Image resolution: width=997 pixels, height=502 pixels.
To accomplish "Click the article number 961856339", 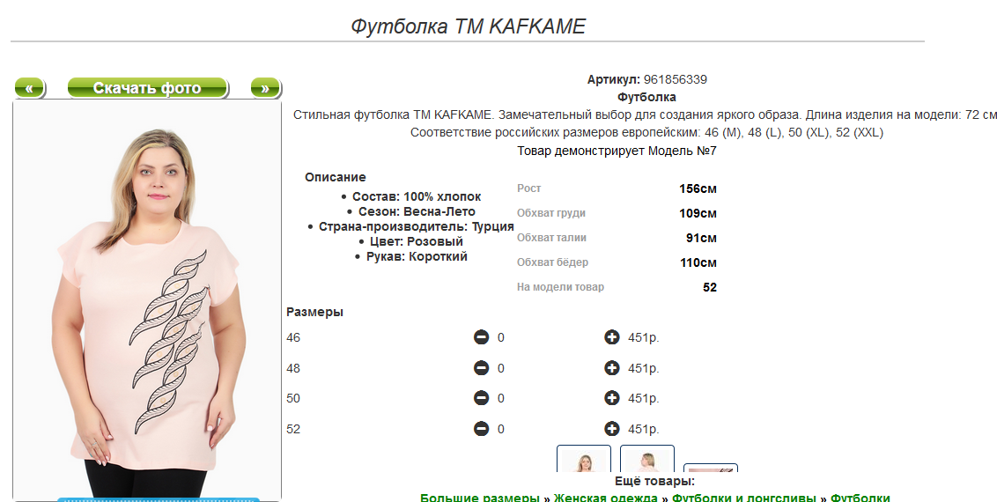I will click(x=676, y=79).
